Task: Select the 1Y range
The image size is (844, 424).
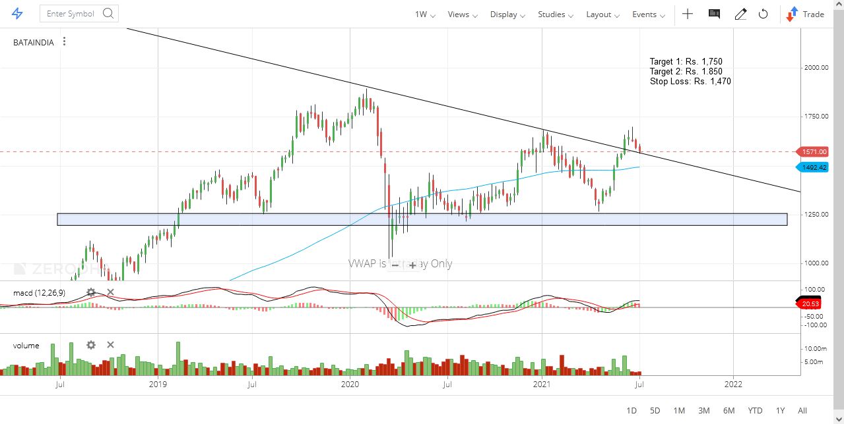Action: click(781, 411)
